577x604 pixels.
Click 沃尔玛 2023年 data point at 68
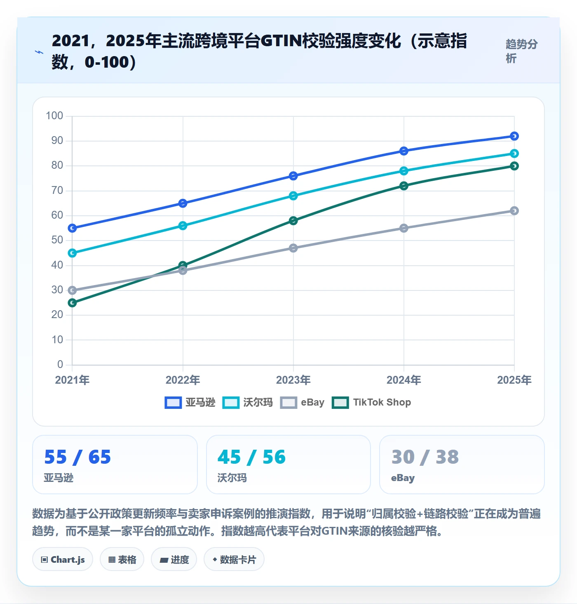(293, 196)
